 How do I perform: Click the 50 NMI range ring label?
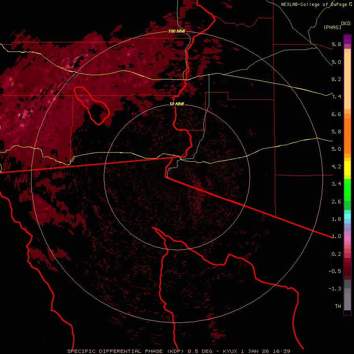177,104
